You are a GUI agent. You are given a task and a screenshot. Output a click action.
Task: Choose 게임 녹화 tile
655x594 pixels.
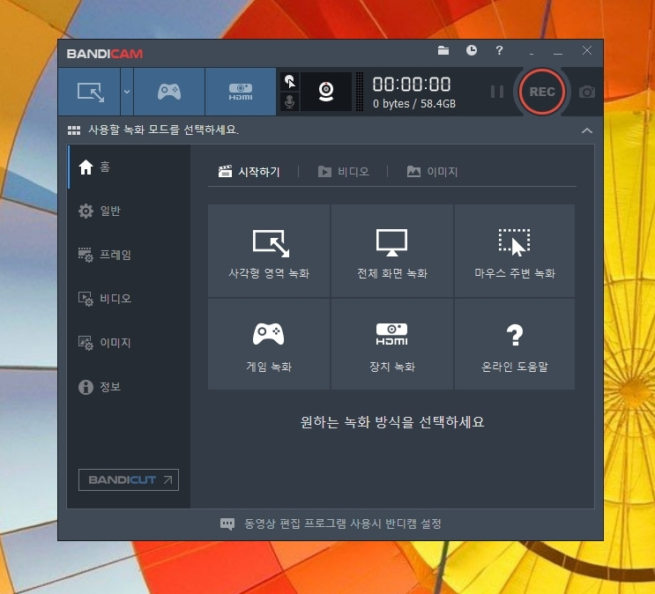269,345
